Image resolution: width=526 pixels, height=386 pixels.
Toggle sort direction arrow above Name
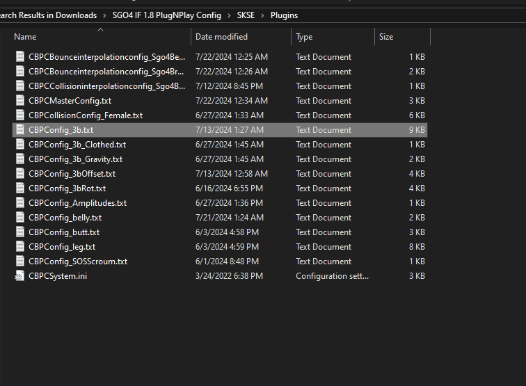(100, 29)
